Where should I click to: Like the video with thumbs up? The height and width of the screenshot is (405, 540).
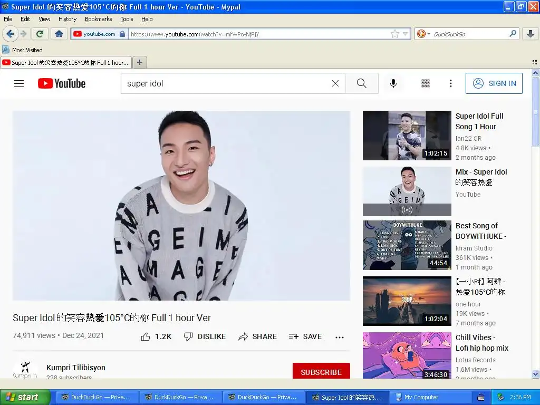[156, 336]
